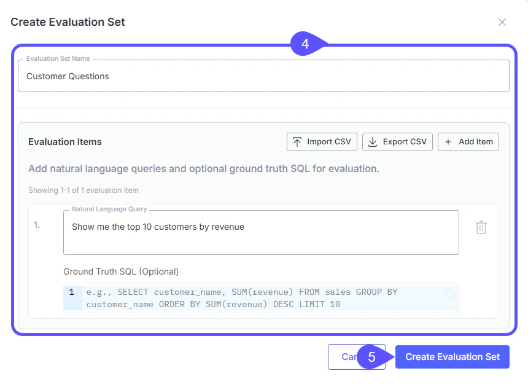
Task: Click the download arrow icon in Export CSV
Action: pyautogui.click(x=373, y=142)
